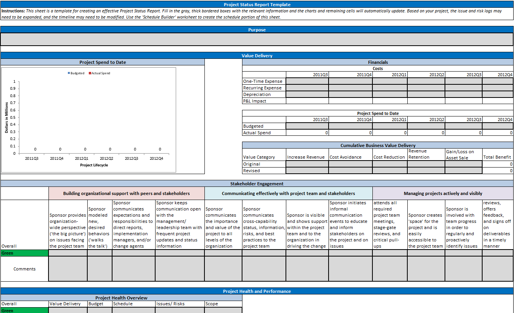The image size is (514, 313).
Task: Click the 'Project Lifecycle' chart axis title
Action: coord(94,165)
